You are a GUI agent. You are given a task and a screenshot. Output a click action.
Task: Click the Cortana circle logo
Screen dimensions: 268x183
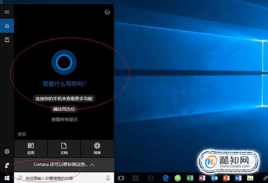click(64, 62)
